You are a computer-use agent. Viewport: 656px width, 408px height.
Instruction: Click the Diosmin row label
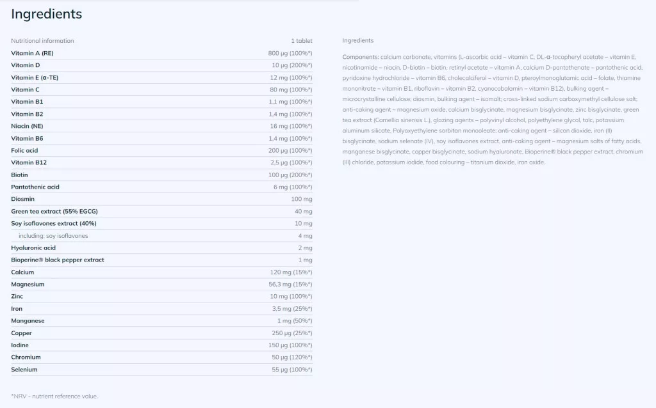coord(23,200)
